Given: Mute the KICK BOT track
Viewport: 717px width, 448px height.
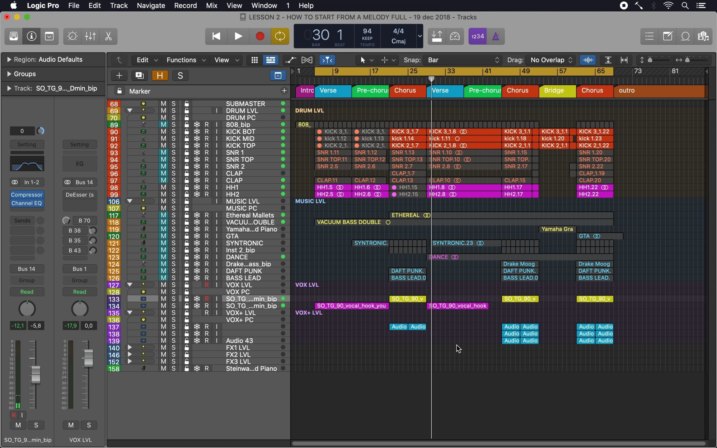Looking at the screenshot, I should point(164,132).
